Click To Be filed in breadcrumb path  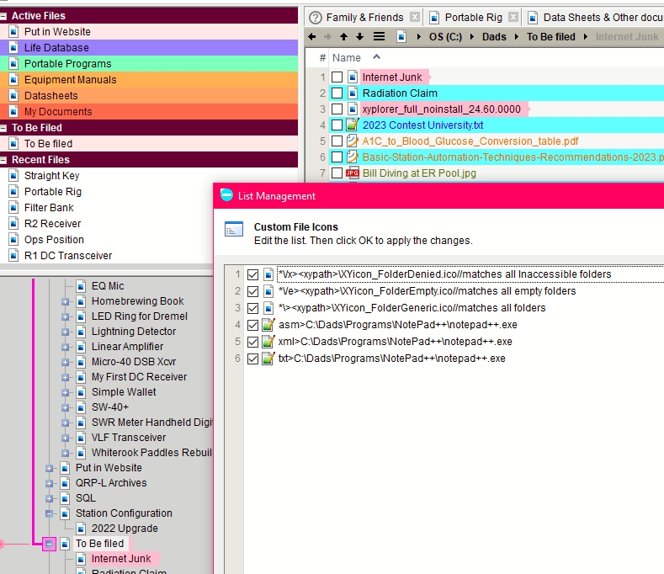[x=551, y=37]
